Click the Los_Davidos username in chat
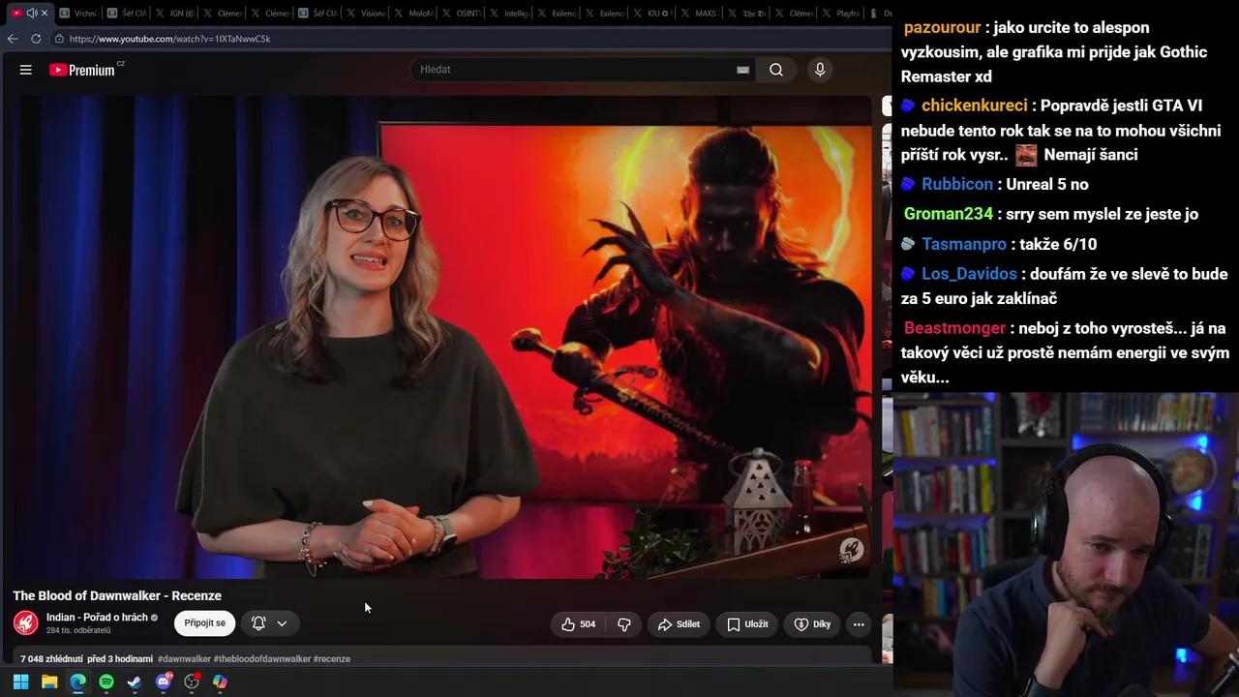Screen dimensions: 1239x697 tap(969, 274)
